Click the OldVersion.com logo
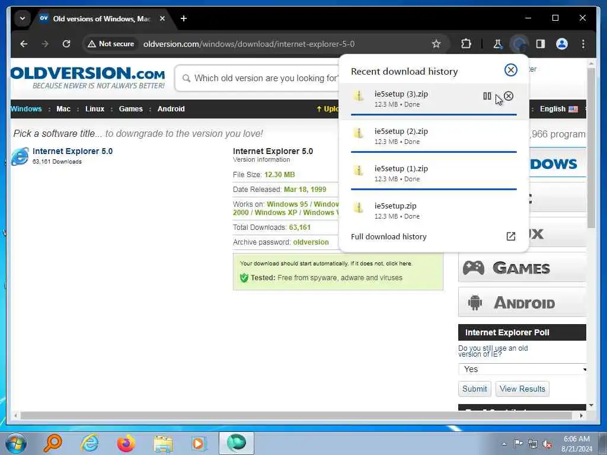 click(x=88, y=78)
